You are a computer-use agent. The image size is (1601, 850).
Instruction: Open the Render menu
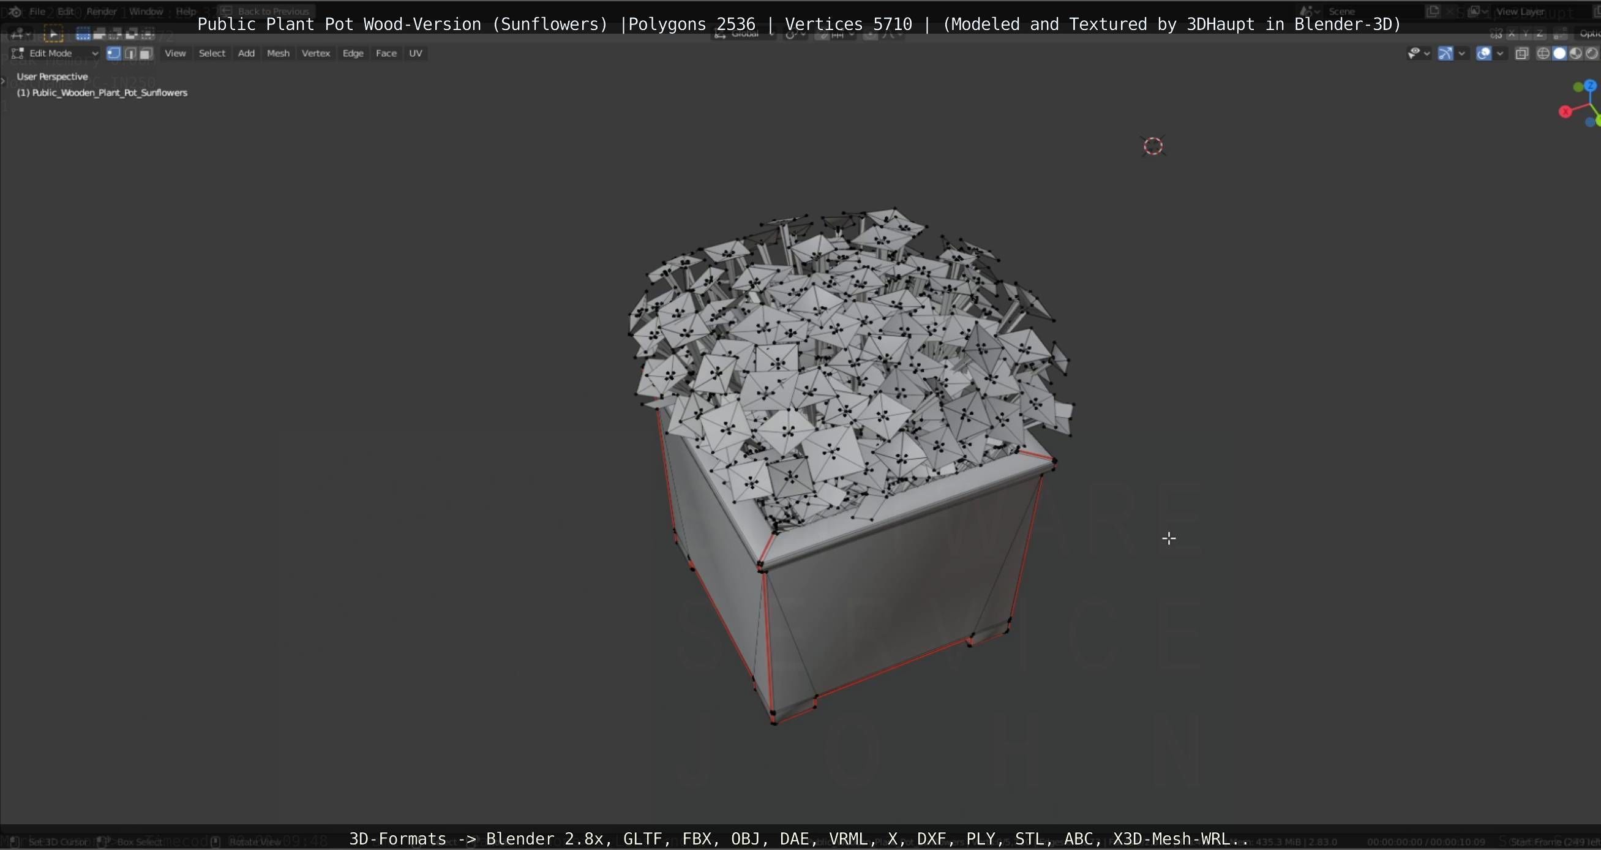pyautogui.click(x=101, y=11)
